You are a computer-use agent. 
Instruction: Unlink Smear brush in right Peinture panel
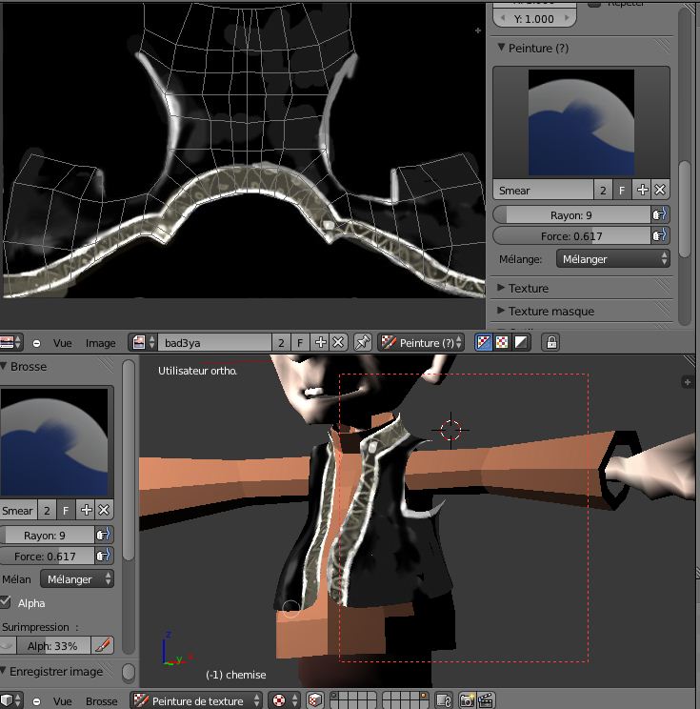coord(660,191)
